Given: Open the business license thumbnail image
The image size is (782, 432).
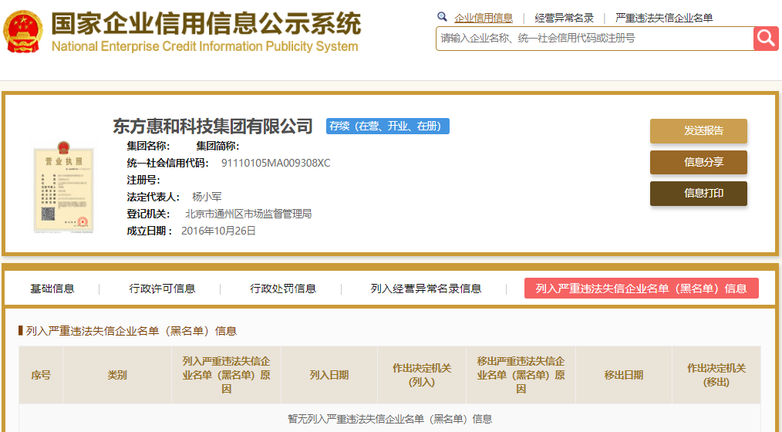Looking at the screenshot, I should coord(63,187).
